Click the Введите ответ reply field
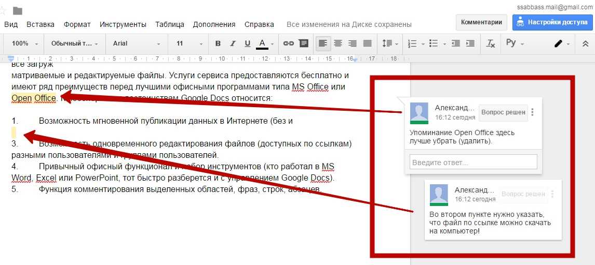595x265 pixels. point(473,163)
